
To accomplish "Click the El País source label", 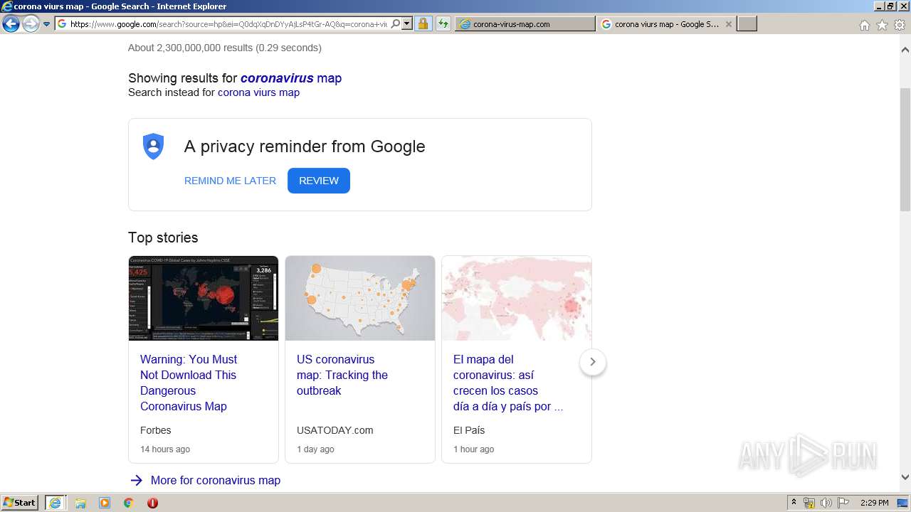I will [469, 430].
